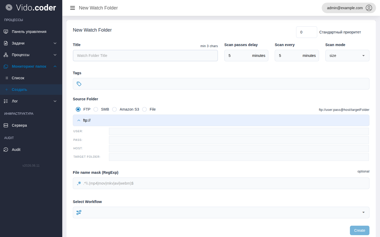This screenshot has width=380, height=237.
Task: Click the Лог numbered list icon
Action: pos(6,101)
